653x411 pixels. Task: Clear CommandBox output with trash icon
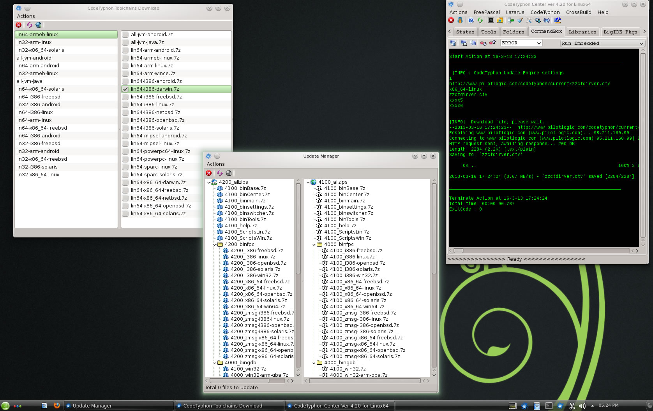point(453,43)
